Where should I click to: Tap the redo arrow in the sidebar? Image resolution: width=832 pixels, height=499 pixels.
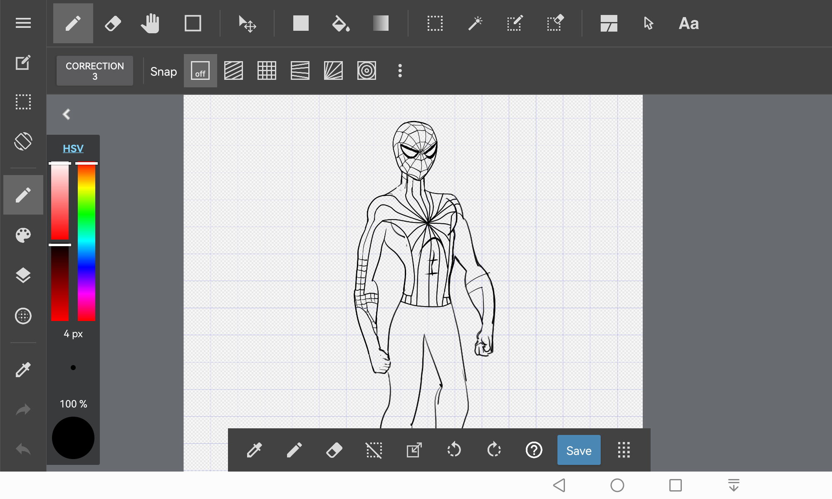point(23,410)
